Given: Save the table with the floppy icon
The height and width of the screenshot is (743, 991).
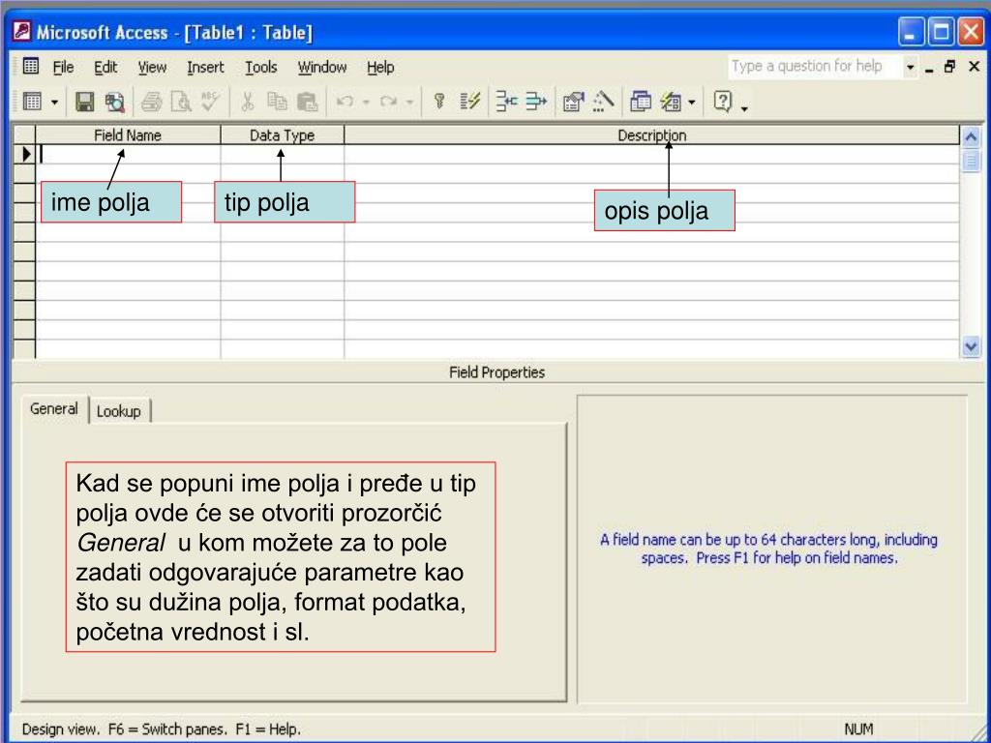Looking at the screenshot, I should [85, 101].
